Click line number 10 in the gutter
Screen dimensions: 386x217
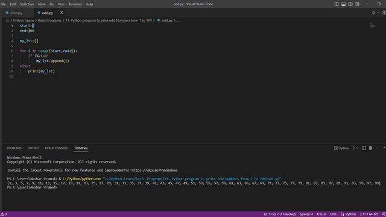coord(11,71)
